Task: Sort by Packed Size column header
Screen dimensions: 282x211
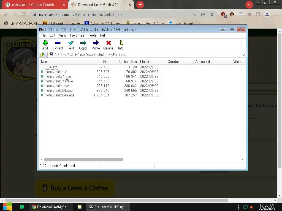Action: tap(125, 62)
